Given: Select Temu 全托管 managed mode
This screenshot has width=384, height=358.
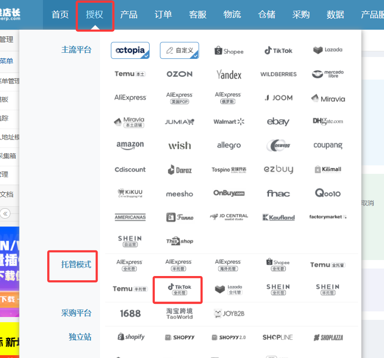Looking at the screenshot, I should tap(328, 265).
